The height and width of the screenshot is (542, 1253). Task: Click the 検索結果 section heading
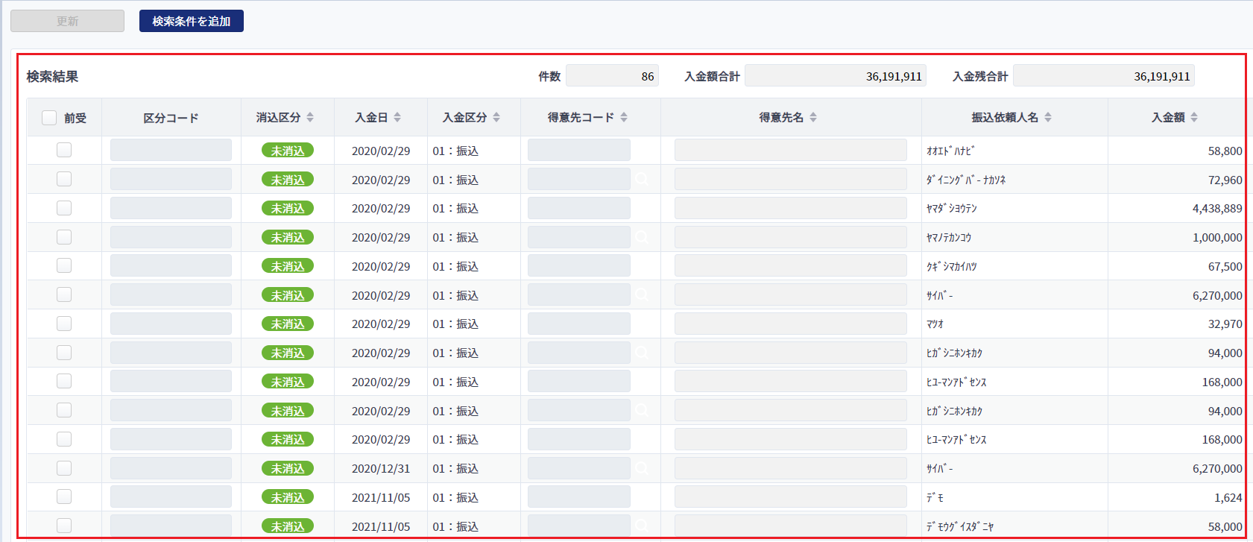[x=52, y=76]
